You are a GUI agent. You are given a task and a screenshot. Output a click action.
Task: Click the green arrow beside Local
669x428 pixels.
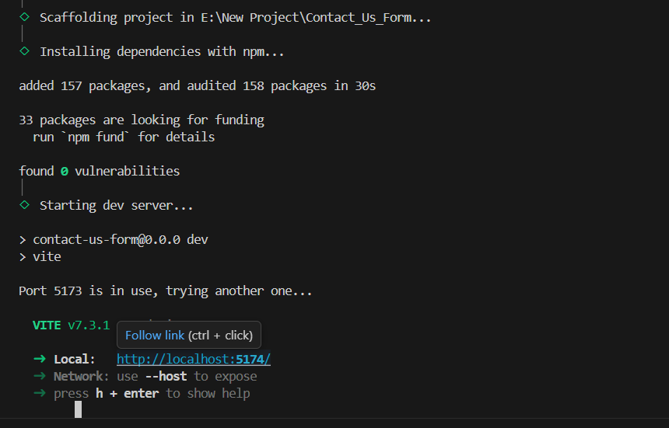point(40,359)
